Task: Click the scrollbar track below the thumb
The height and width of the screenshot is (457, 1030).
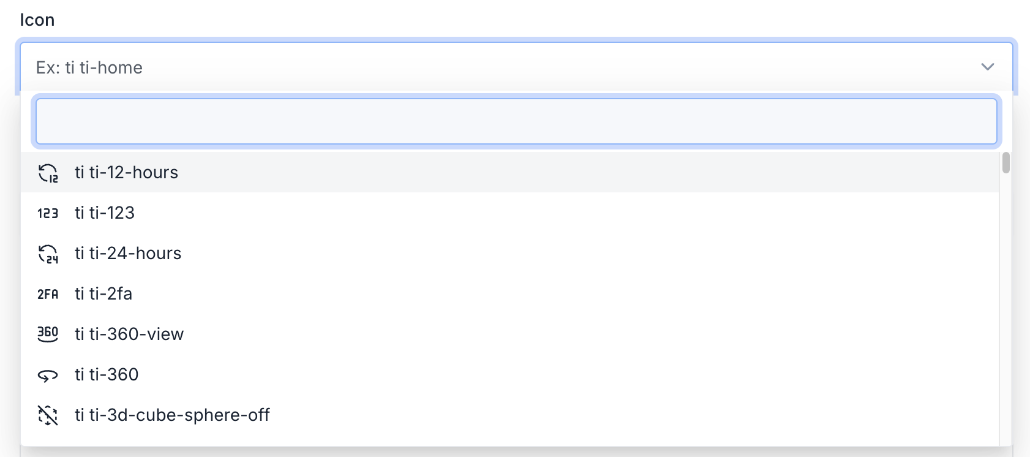Action: point(1006,306)
